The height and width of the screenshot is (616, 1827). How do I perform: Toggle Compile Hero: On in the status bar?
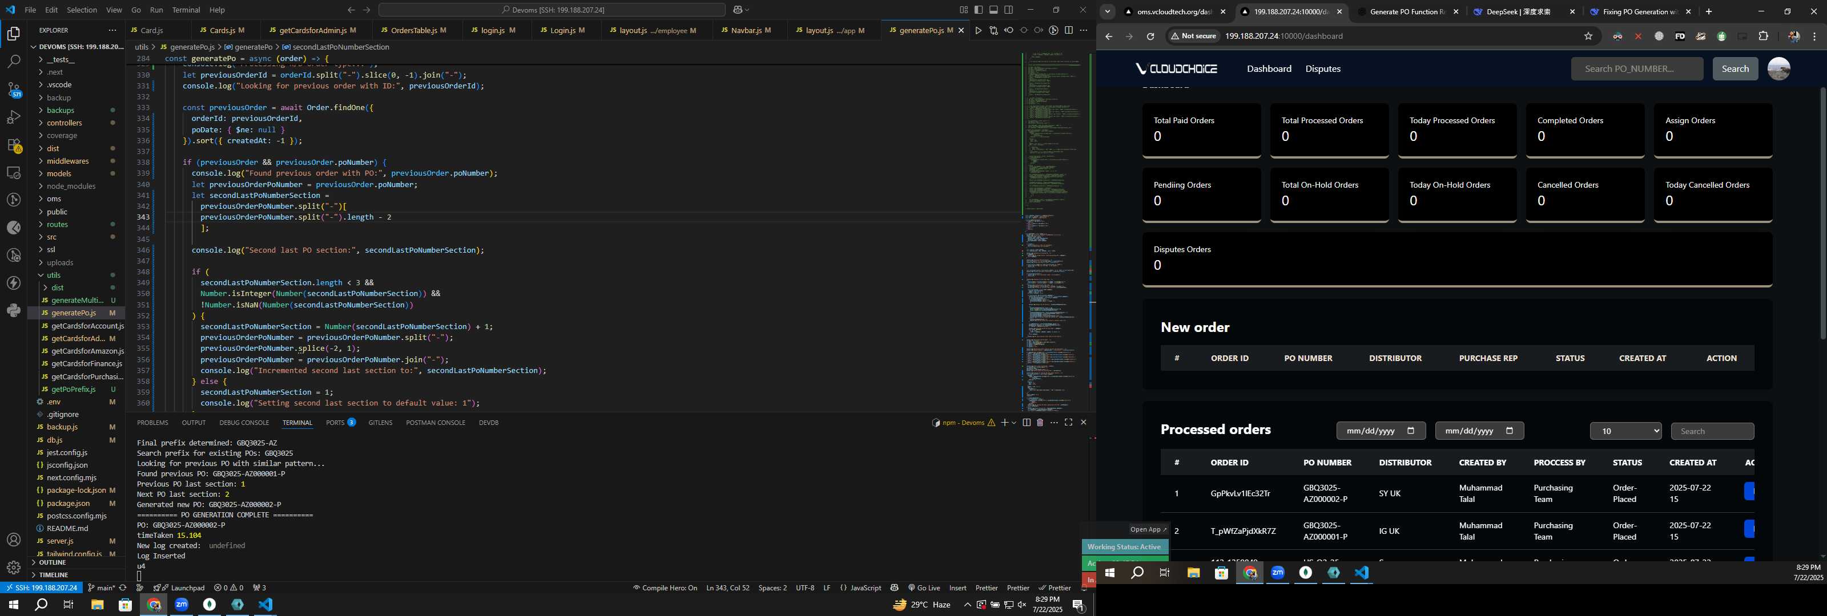[x=665, y=587]
